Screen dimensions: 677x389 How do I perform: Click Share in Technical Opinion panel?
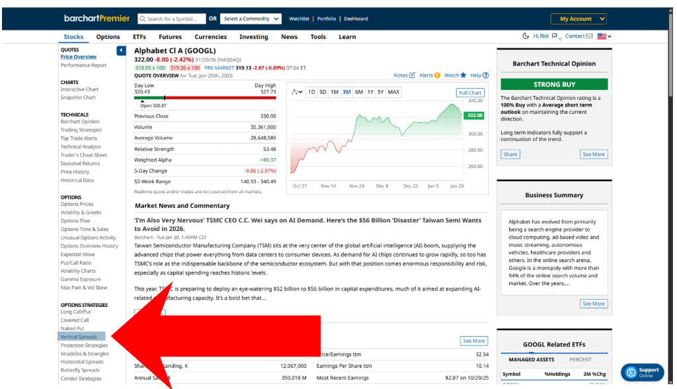tap(510, 154)
